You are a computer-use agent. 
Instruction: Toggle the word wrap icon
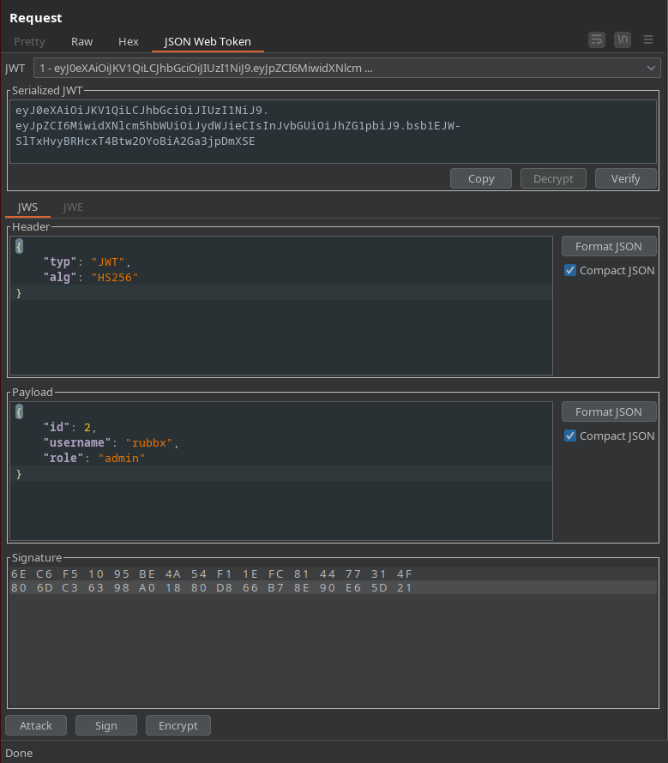(597, 40)
